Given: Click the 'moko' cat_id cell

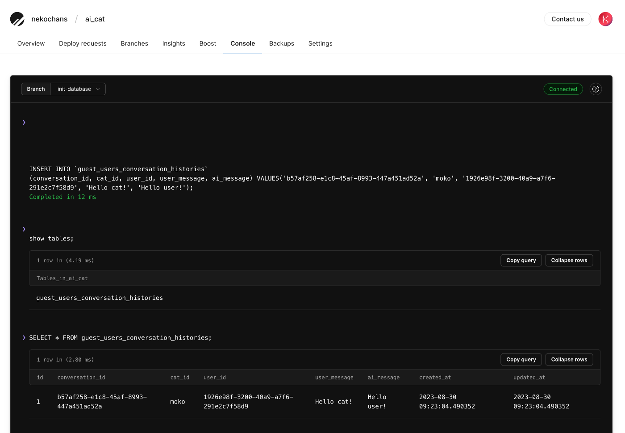Looking at the screenshot, I should (178, 402).
